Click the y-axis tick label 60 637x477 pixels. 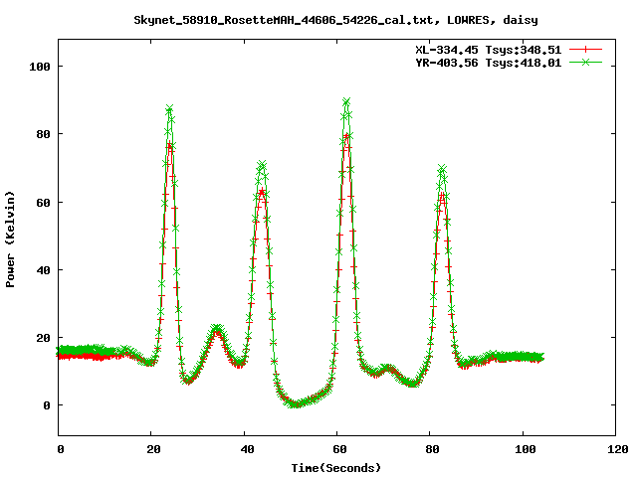(44, 203)
